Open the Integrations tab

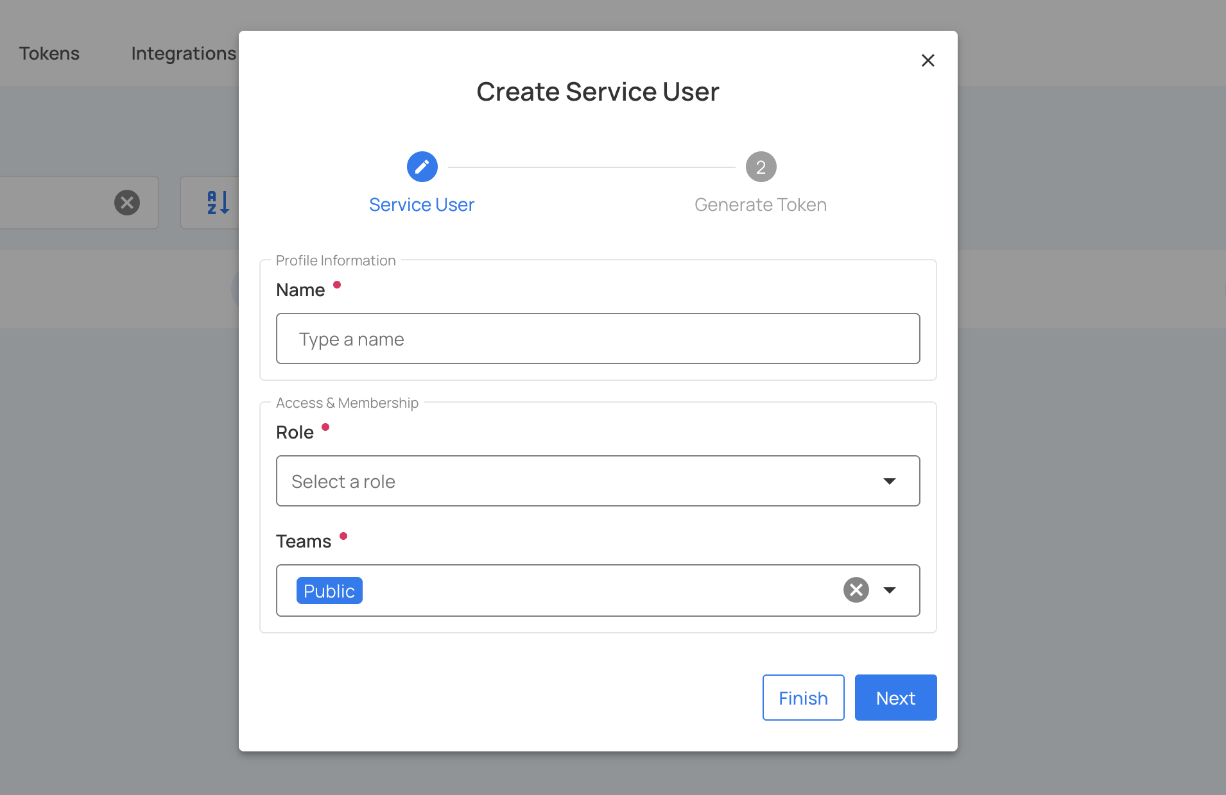183,53
